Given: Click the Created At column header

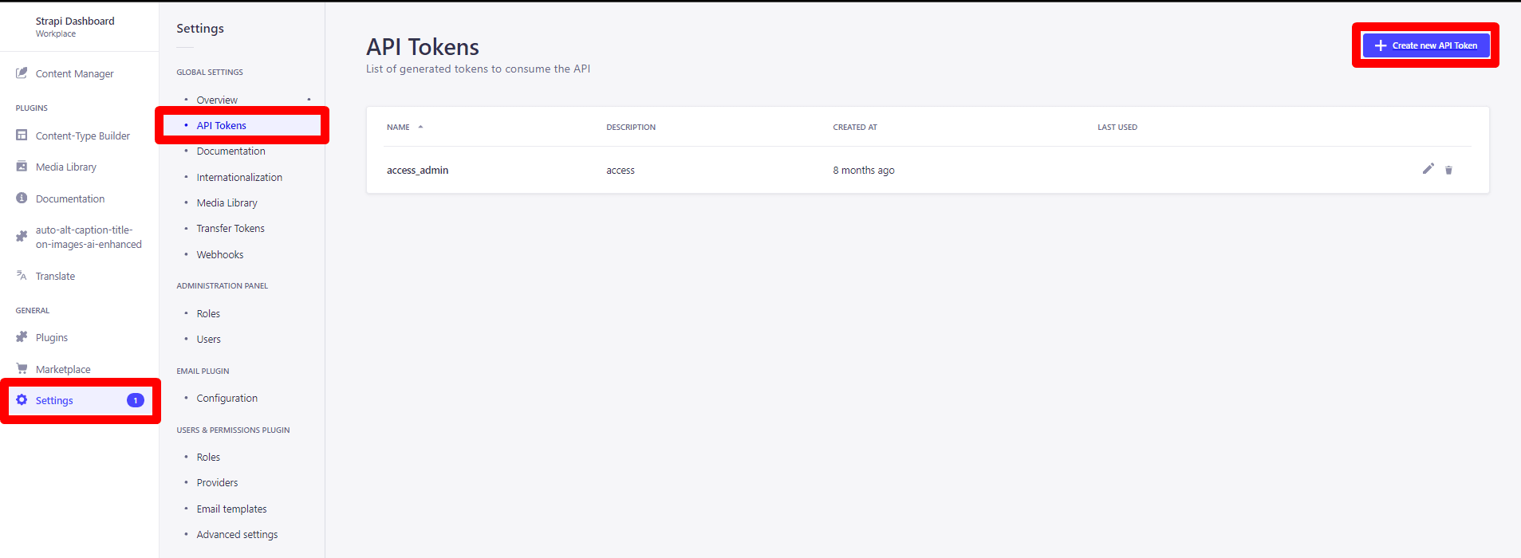Looking at the screenshot, I should [x=855, y=127].
